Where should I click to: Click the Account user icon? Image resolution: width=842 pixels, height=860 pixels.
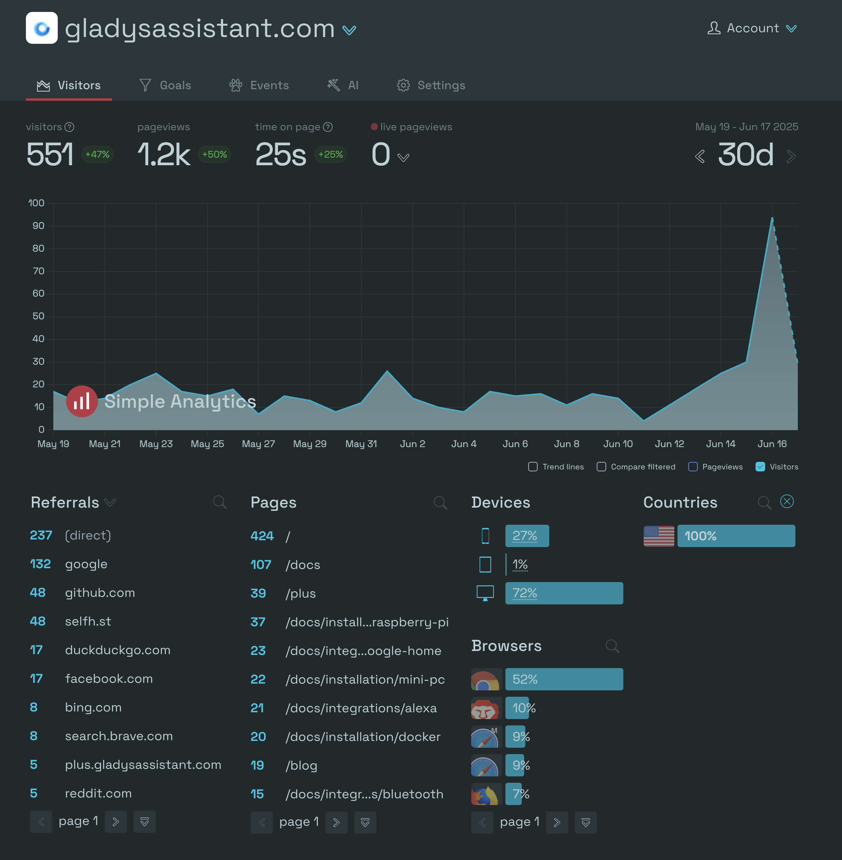(714, 28)
